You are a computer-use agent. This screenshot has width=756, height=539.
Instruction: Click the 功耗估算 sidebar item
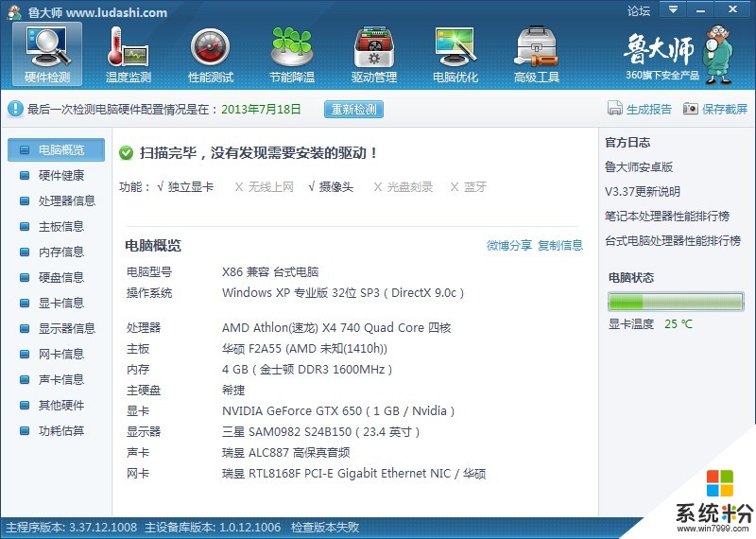tap(60, 430)
